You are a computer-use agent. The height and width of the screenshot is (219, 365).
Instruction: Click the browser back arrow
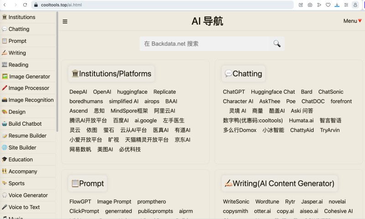[5, 5]
